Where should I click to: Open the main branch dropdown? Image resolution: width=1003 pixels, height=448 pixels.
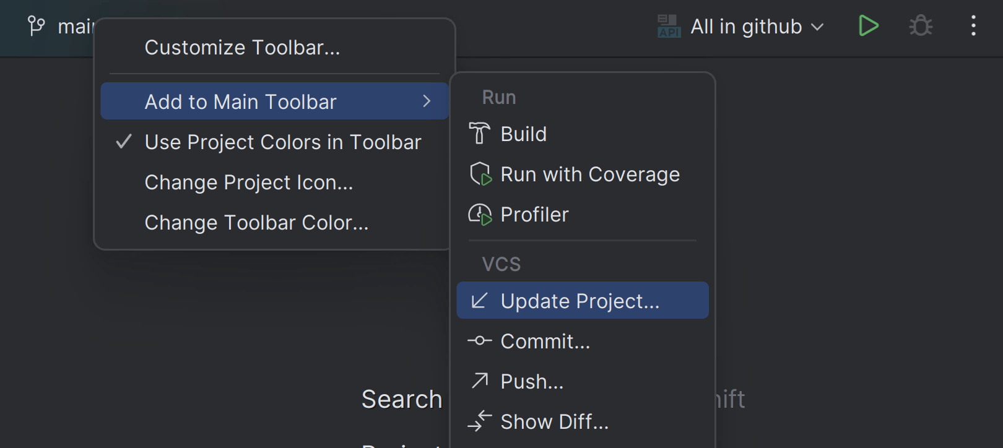pos(75,27)
